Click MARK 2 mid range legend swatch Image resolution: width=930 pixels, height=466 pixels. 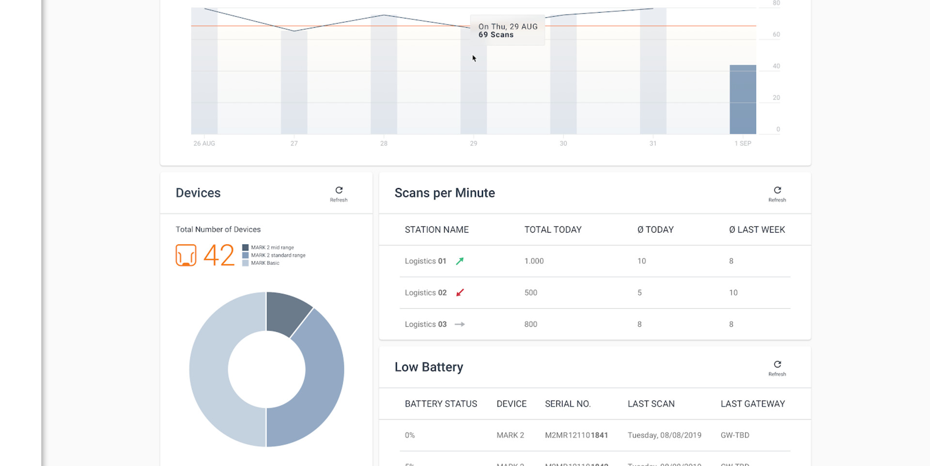pyautogui.click(x=245, y=248)
